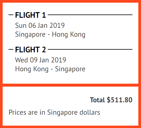Select the Sun 06 Jan 2019 date

(x=40, y=25)
